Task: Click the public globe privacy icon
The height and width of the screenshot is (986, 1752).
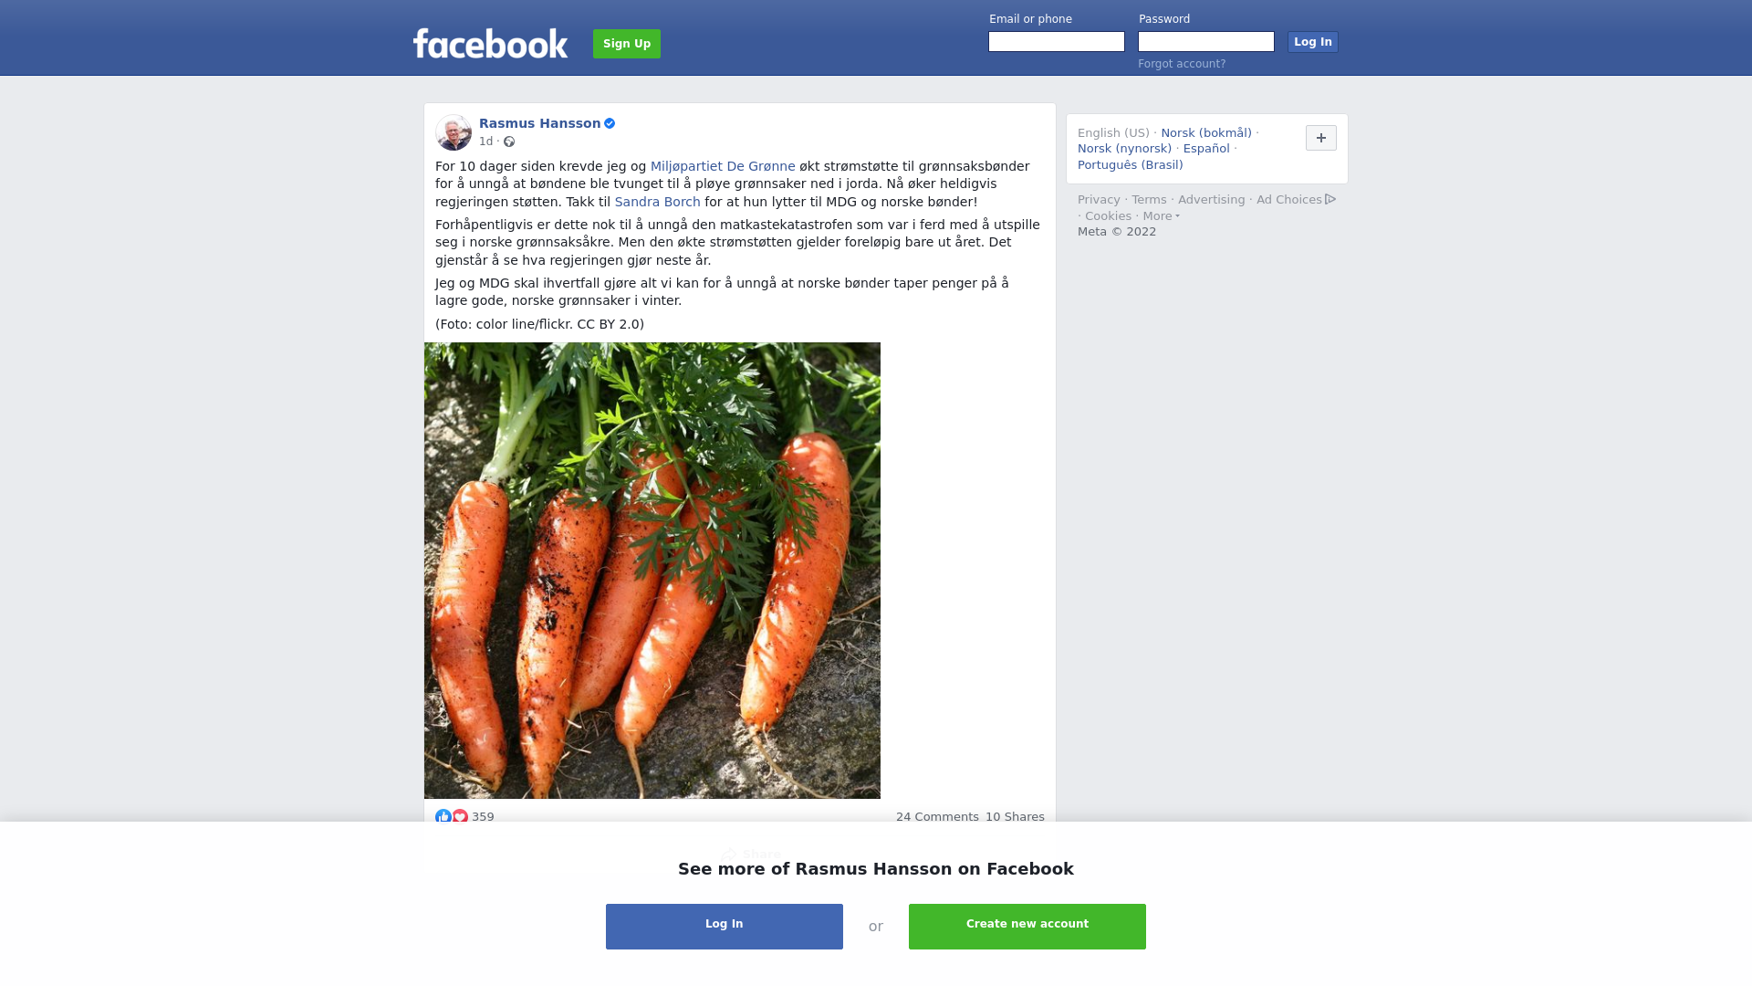Action: [509, 142]
